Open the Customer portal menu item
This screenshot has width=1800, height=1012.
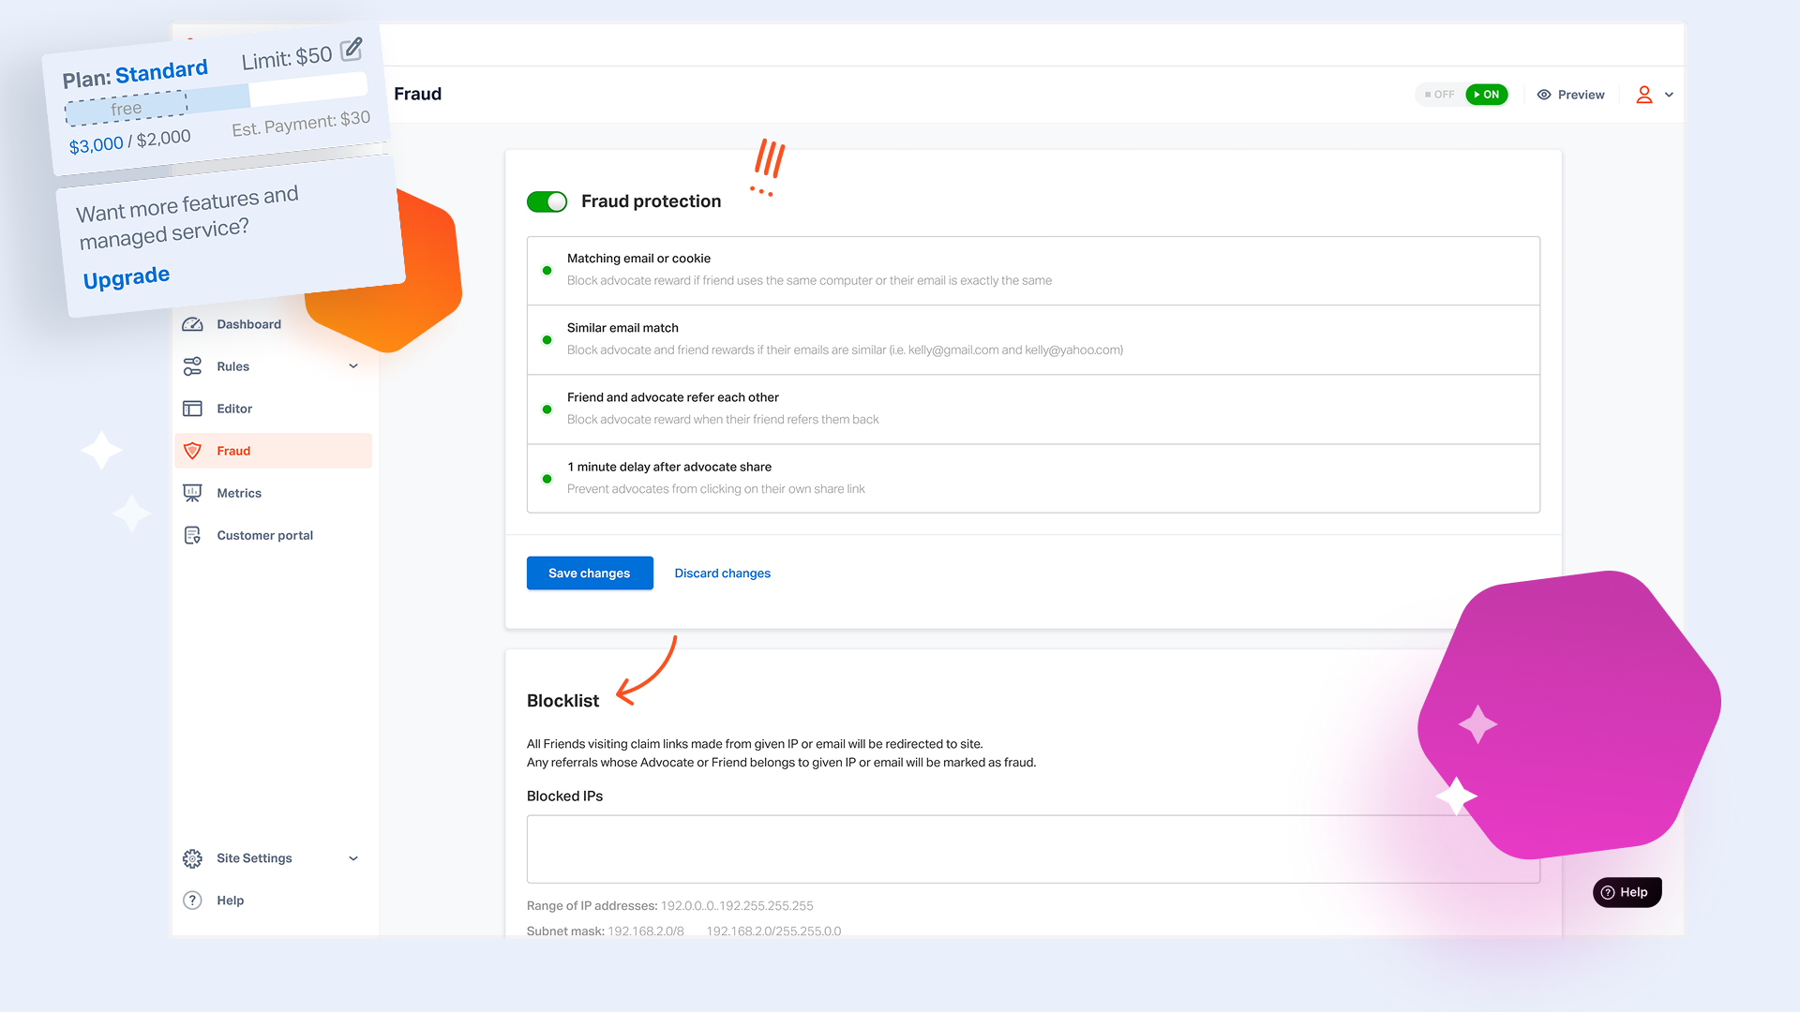(264, 535)
